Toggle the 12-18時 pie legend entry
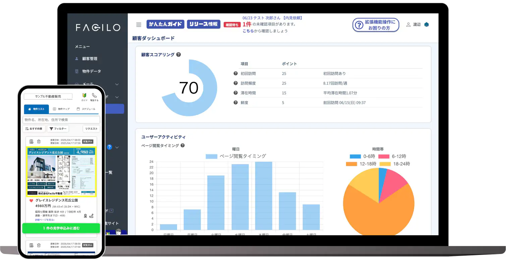Screen dimensions: 506x262 coord(361,164)
